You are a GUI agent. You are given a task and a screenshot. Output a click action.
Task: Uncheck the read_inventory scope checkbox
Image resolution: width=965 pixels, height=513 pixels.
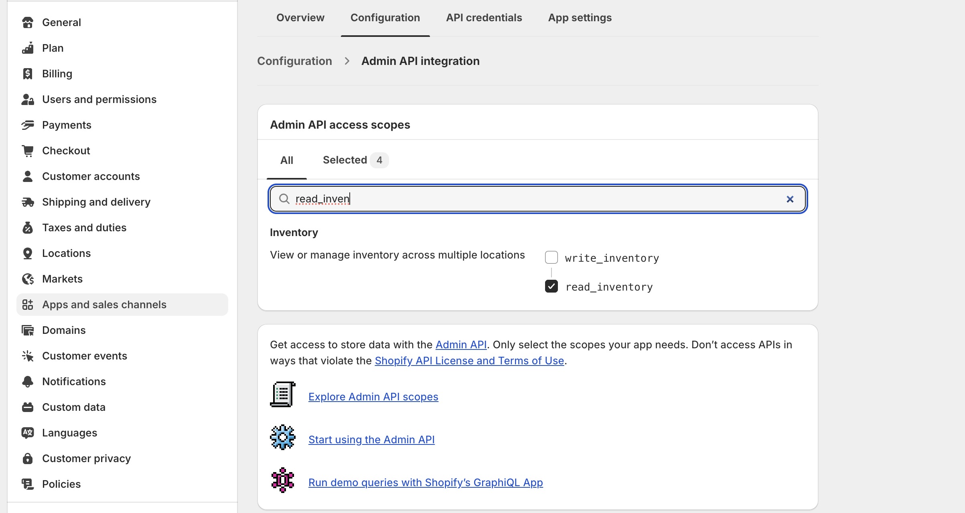(551, 286)
